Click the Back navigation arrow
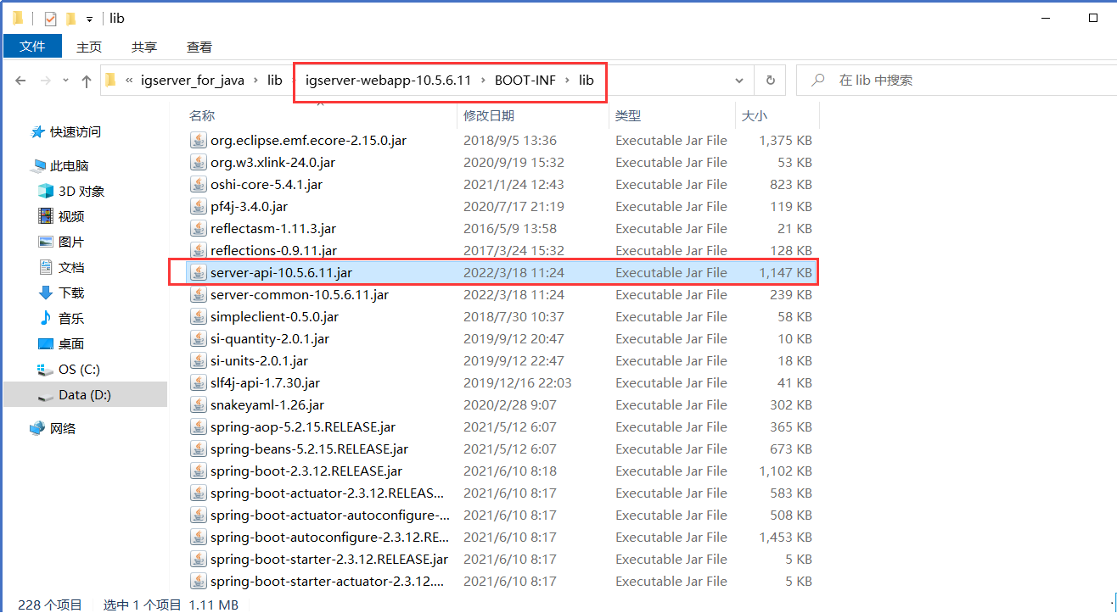 coord(21,81)
